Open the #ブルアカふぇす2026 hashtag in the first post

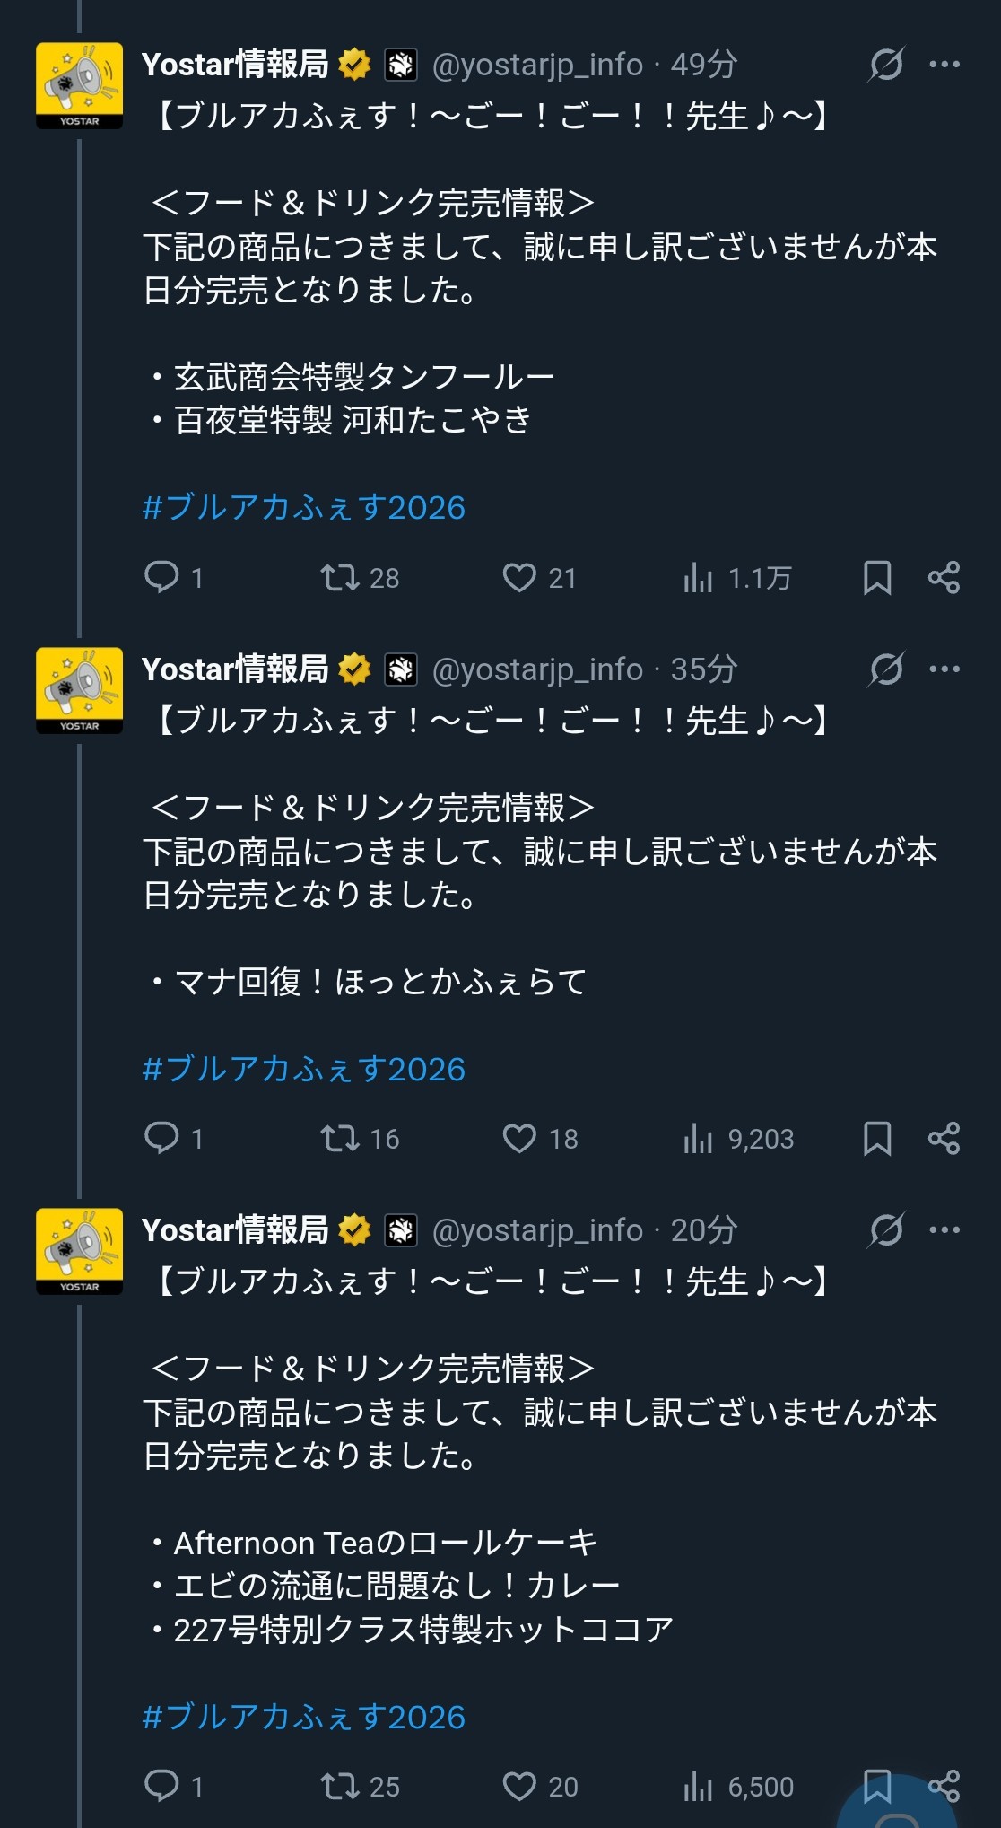303,508
